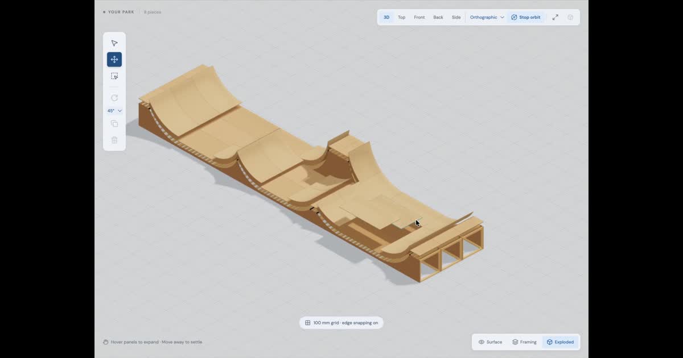
Task: Switch to the 3D view
Action: click(x=386, y=18)
